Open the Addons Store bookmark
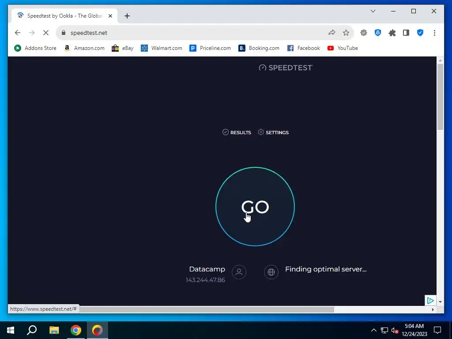This screenshot has width=452, height=339. click(x=35, y=48)
